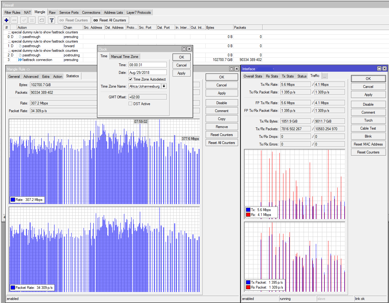Click the comment note toolbar icon
This screenshot has height=303, width=389.
point(42,20)
